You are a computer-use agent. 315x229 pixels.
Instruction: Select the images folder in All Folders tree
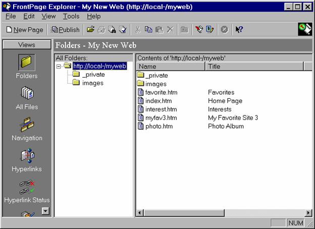pyautogui.click(x=92, y=83)
